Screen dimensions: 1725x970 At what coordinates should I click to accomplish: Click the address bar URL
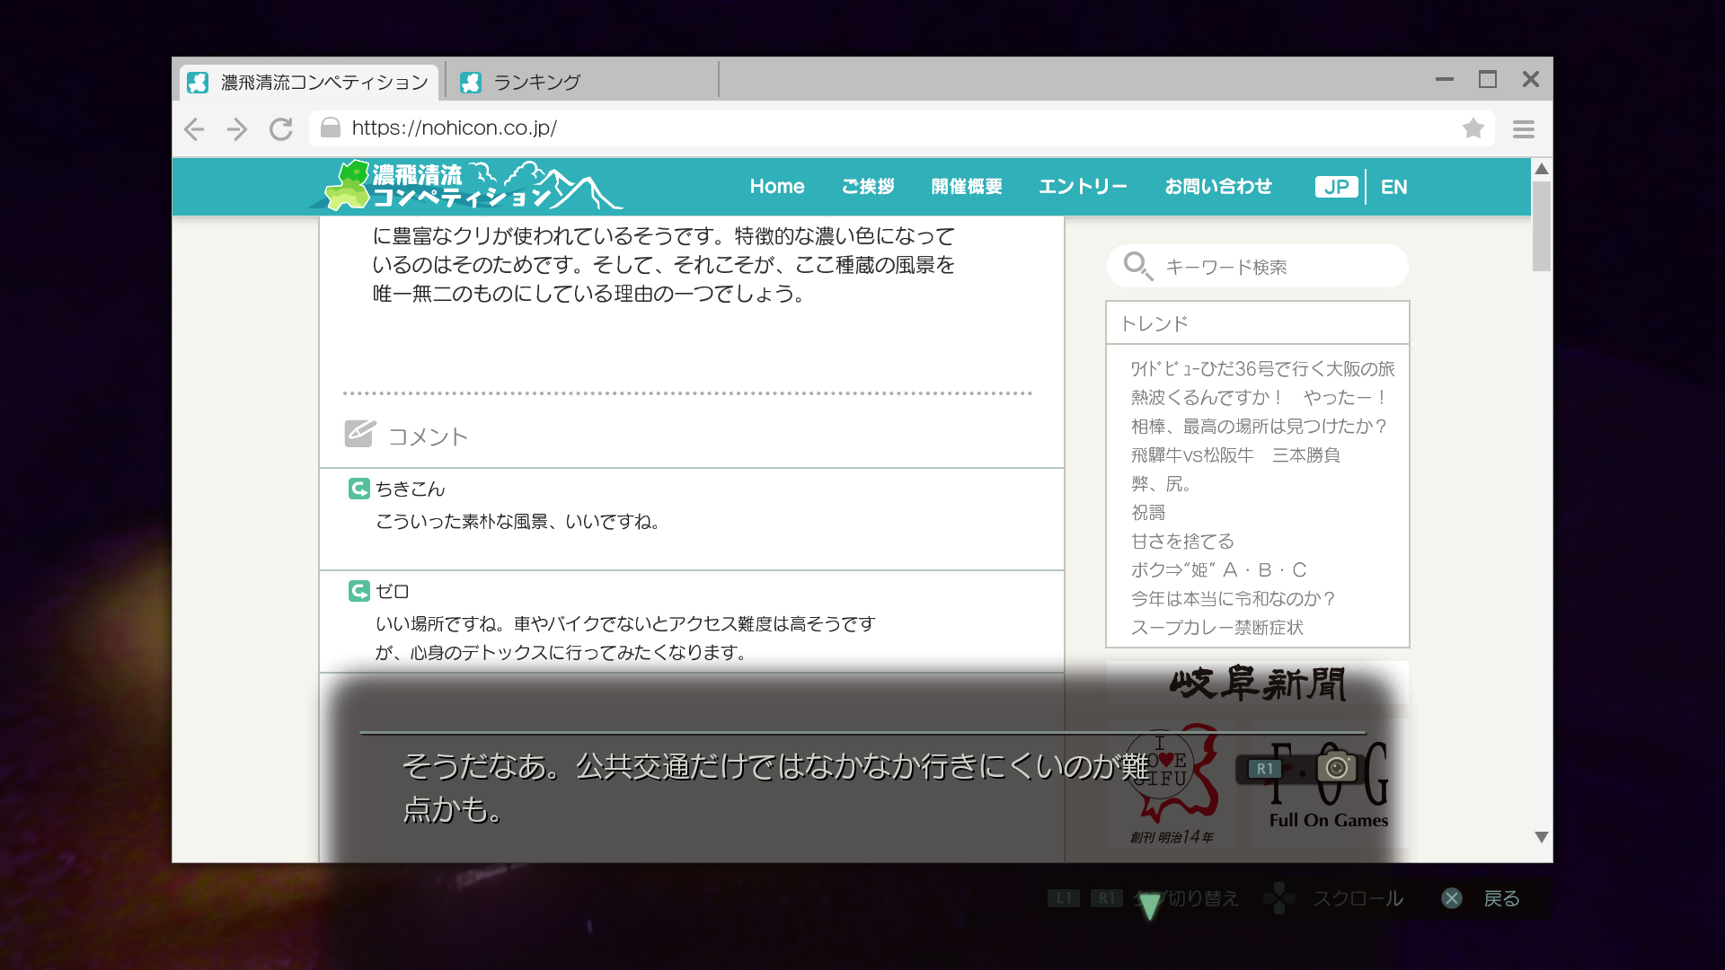tap(455, 128)
